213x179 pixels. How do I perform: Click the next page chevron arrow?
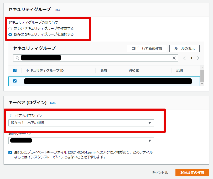click(199, 58)
